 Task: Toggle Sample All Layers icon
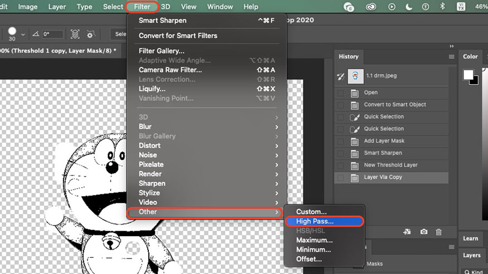coord(75,34)
